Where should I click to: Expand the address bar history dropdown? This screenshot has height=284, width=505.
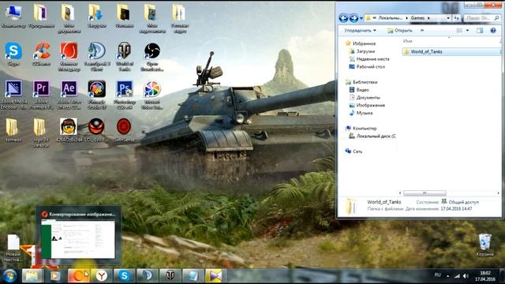pos(448,18)
